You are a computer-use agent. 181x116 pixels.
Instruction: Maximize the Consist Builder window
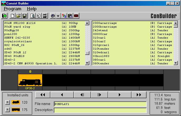click(x=172, y=3)
